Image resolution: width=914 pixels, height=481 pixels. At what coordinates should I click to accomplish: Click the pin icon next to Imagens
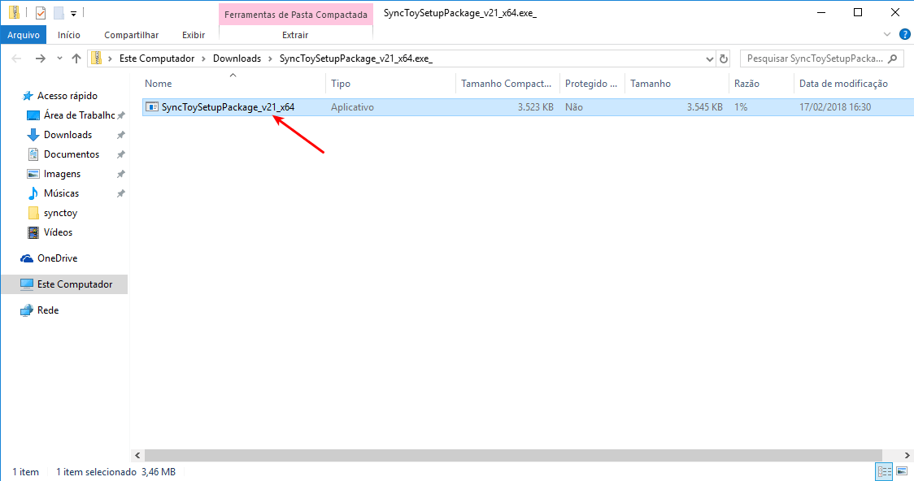pyautogui.click(x=120, y=174)
